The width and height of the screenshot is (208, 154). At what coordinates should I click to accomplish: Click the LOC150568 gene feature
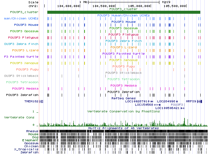tap(144, 105)
